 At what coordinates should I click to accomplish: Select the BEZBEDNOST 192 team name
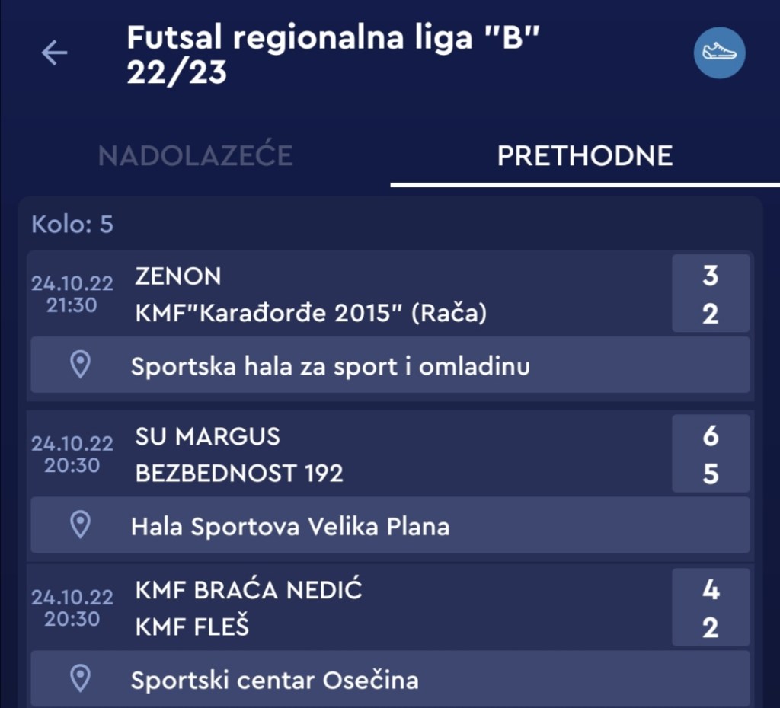[x=239, y=474]
